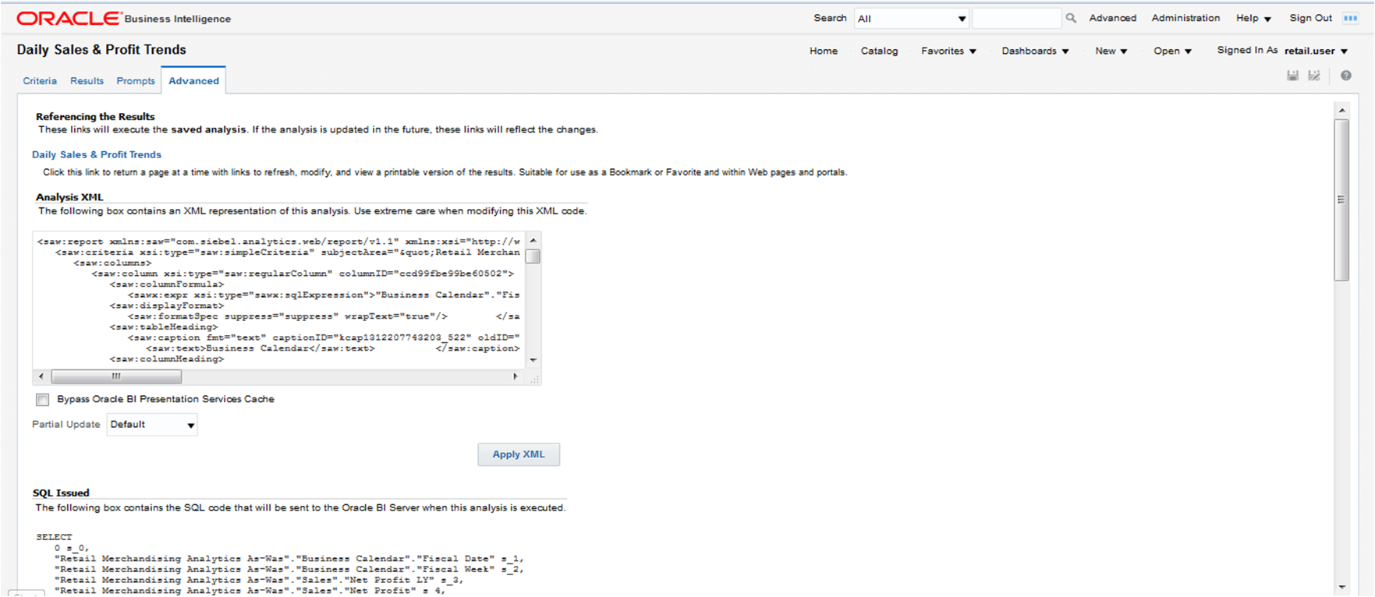The image size is (1375, 597).
Task: Click the page scroll-down arrow
Action: (x=1341, y=587)
